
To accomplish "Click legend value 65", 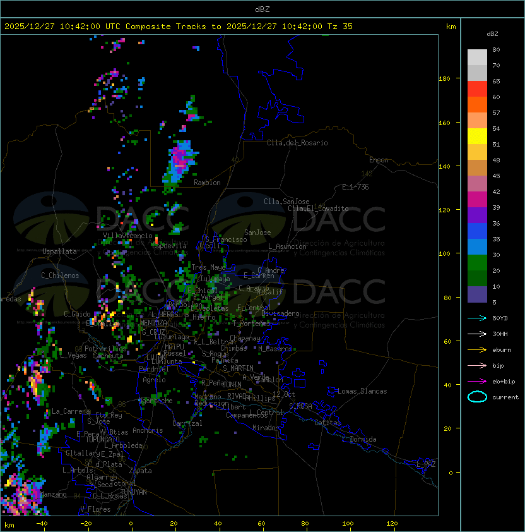I will (496, 82).
